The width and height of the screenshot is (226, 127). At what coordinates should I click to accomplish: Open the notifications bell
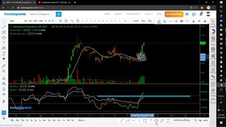click(x=201, y=14)
